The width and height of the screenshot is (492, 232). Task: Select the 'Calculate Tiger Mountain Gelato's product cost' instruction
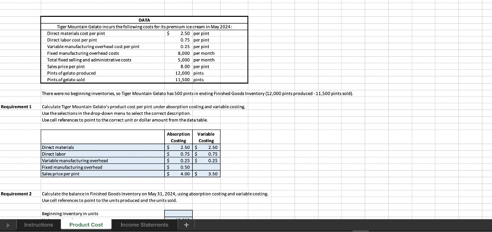[x=143, y=107]
